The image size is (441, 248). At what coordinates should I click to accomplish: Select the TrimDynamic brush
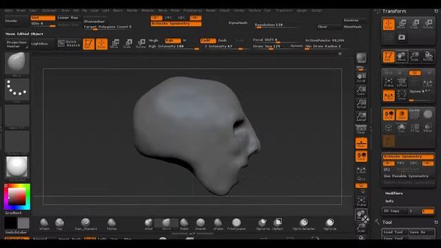[236, 225]
